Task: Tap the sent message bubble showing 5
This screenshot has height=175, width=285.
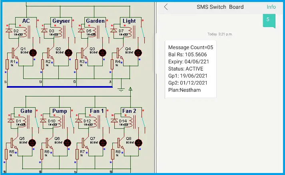Action: pos(269,21)
